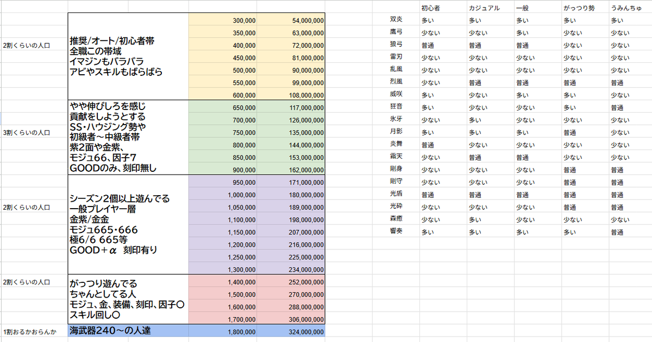
Task: Click the cell with 252,000,000
Action: pos(291,282)
